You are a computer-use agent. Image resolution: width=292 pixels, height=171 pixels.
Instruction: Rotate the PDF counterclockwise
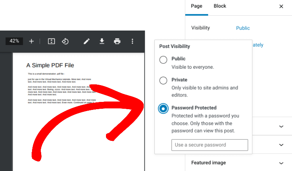click(65, 41)
